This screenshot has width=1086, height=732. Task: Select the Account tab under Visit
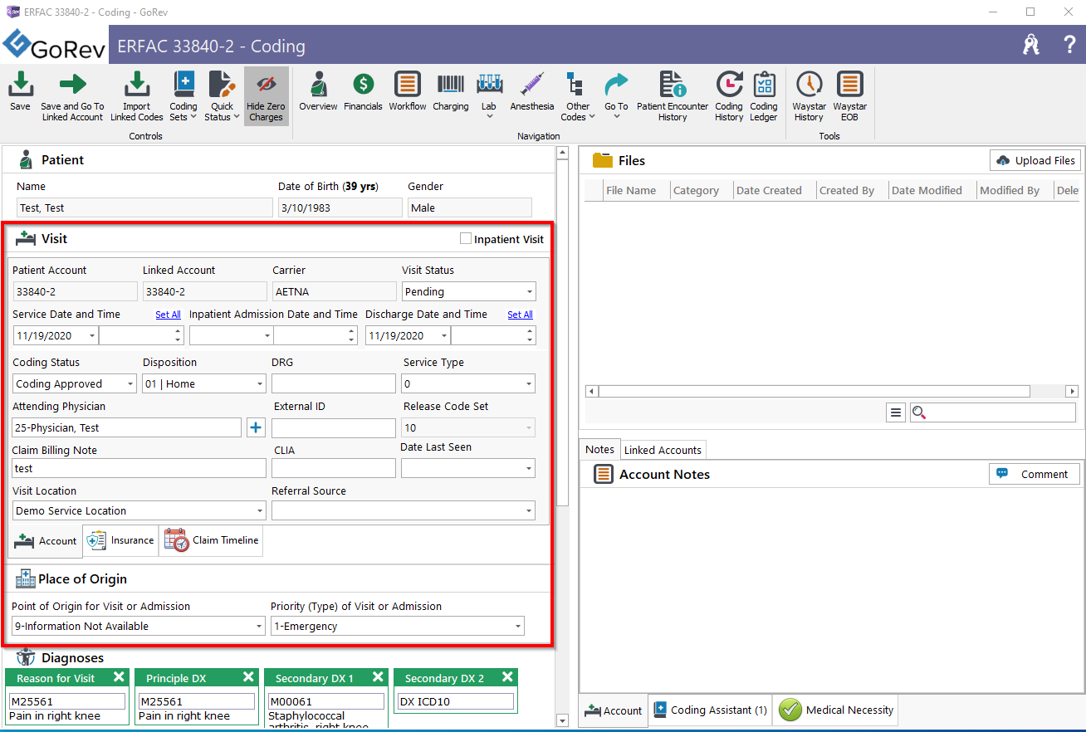tap(46, 541)
